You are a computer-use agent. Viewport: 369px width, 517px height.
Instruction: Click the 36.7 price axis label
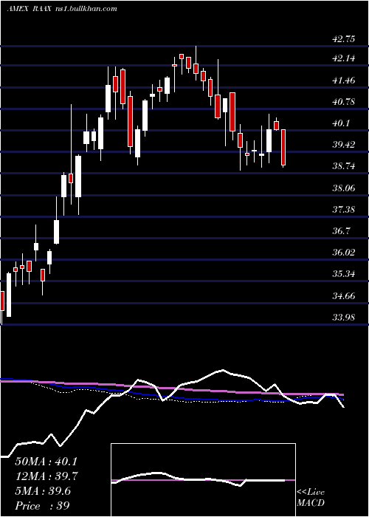tap(341, 230)
